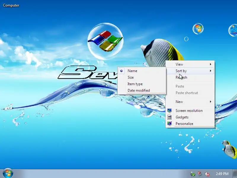Sort desktop icons by Date modified
This screenshot has width=237, height=178.
pyautogui.click(x=142, y=90)
